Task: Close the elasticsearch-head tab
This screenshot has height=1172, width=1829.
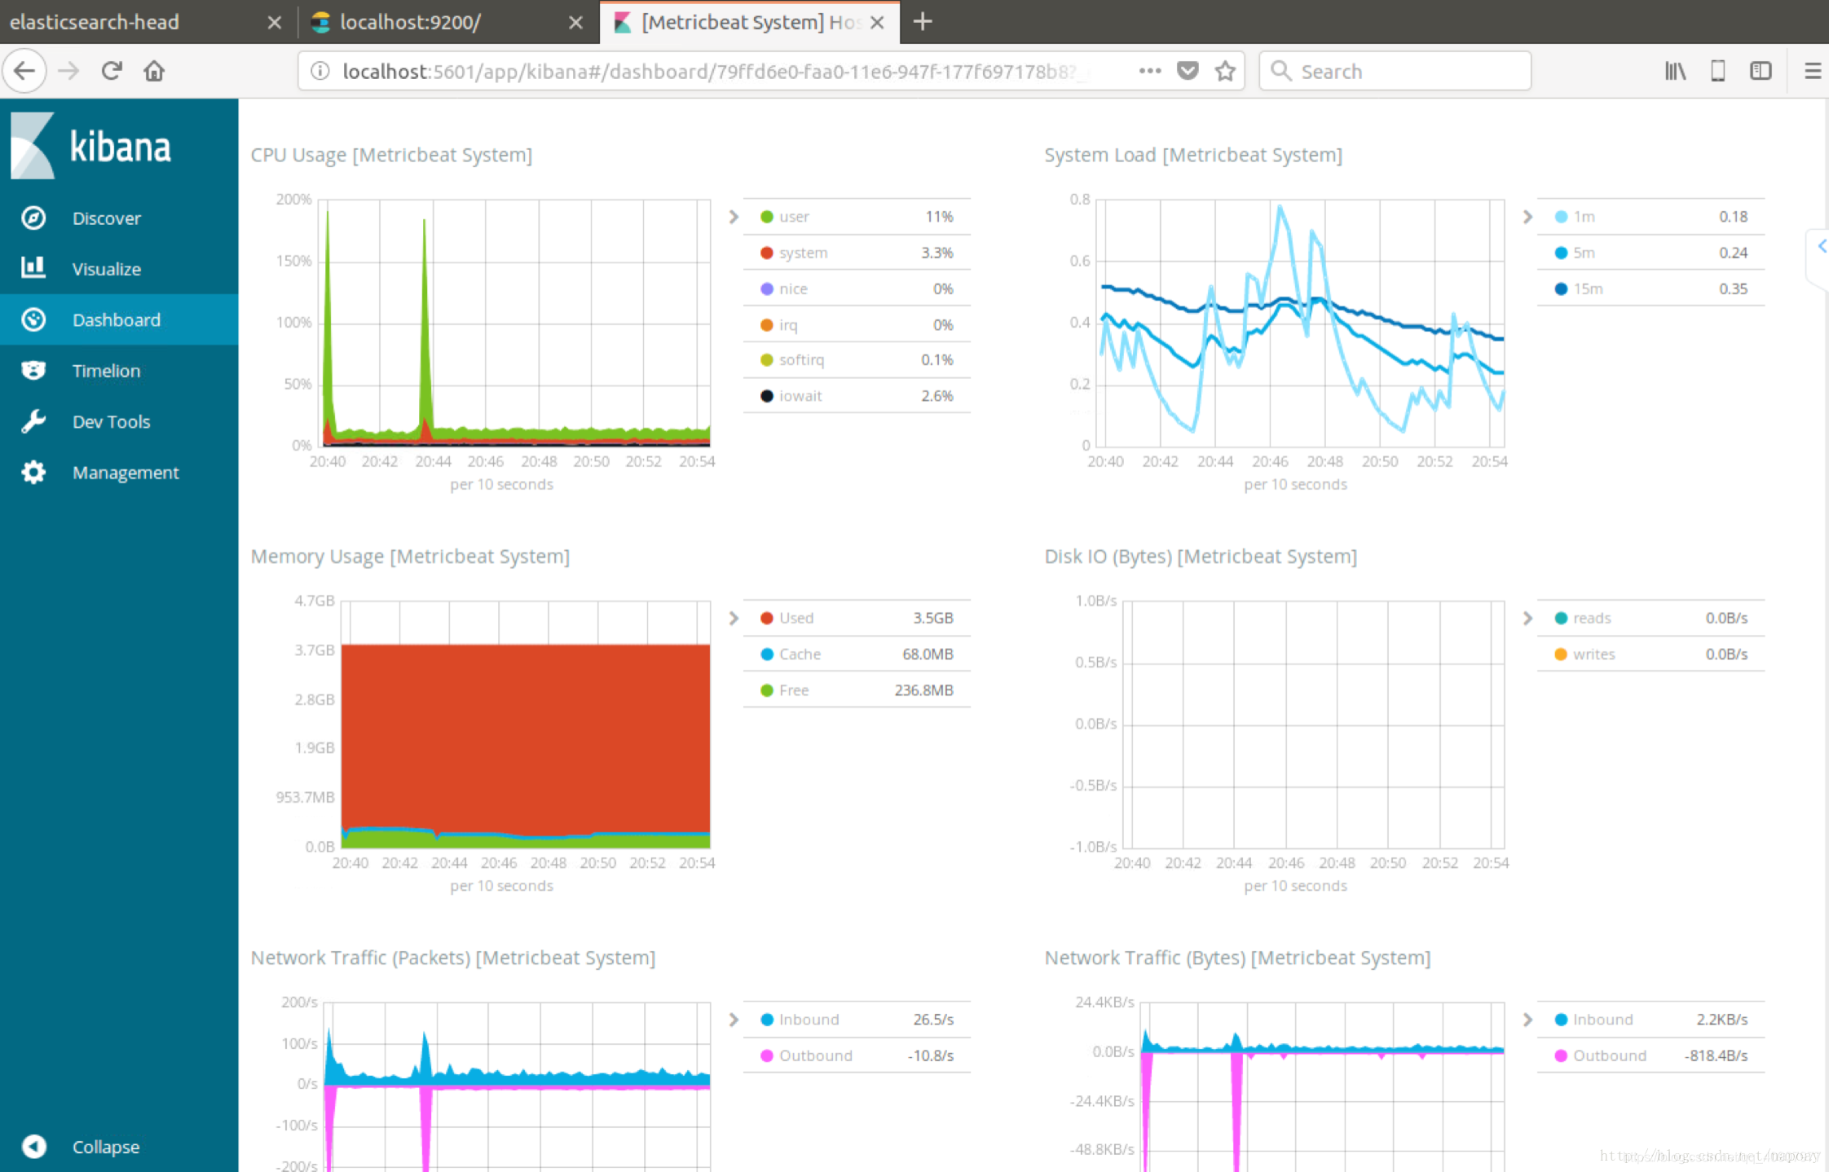Action: coord(275,23)
